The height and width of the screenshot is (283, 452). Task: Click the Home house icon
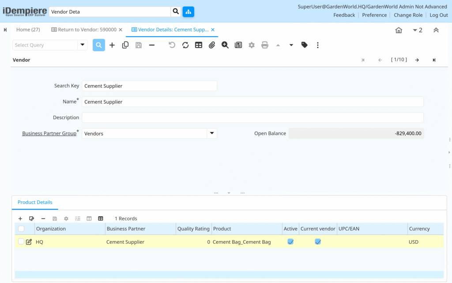click(x=399, y=30)
